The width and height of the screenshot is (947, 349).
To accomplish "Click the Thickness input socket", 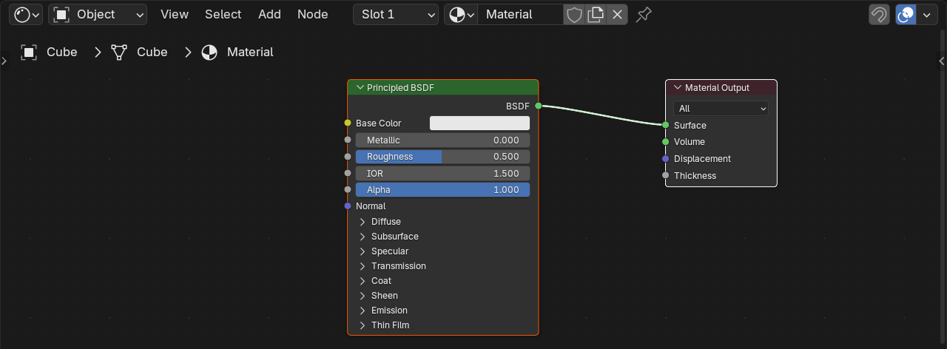I will pyautogui.click(x=666, y=175).
